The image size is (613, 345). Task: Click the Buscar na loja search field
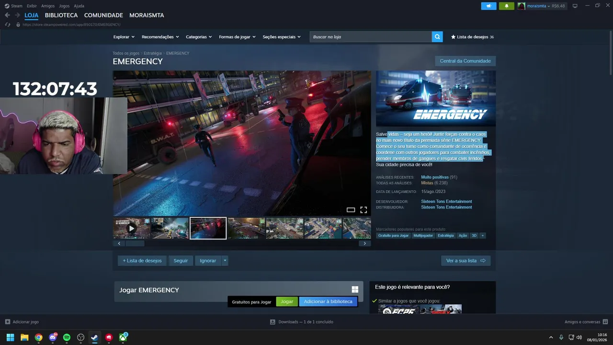(x=371, y=37)
